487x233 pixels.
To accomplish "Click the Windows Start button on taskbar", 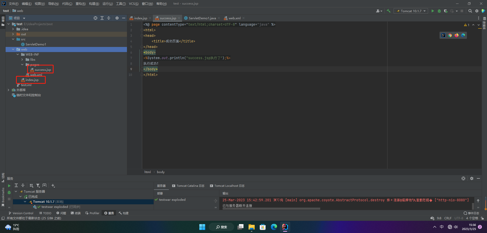I will coord(202,227).
